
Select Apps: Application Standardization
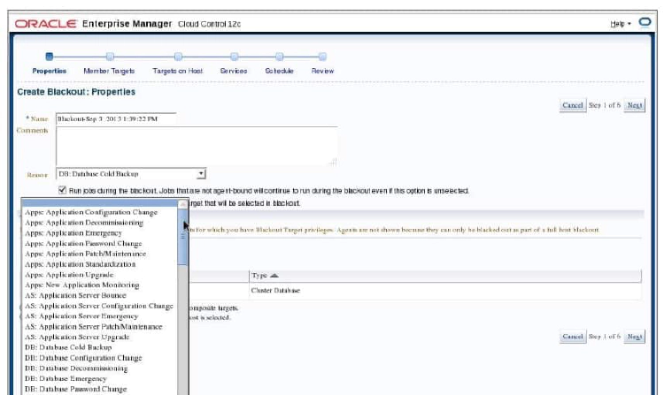click(80, 264)
